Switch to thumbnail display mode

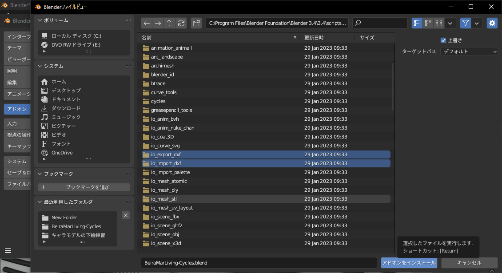coord(439,23)
